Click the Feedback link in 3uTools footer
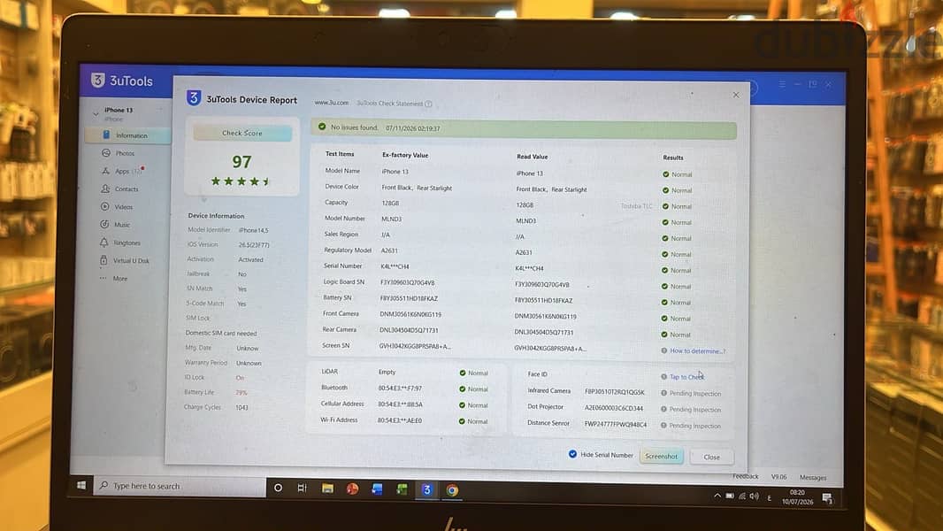The image size is (943, 531). (745, 476)
